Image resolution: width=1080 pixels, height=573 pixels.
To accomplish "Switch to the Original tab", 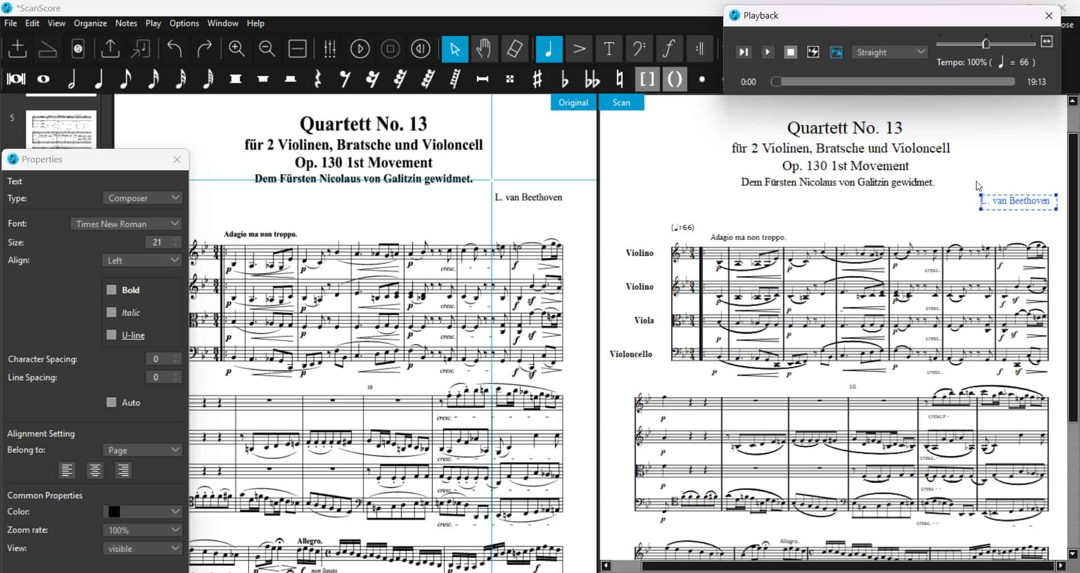I will [x=573, y=102].
